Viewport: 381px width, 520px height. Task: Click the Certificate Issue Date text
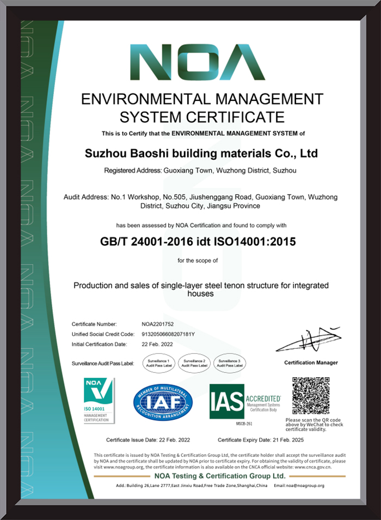click(x=146, y=440)
